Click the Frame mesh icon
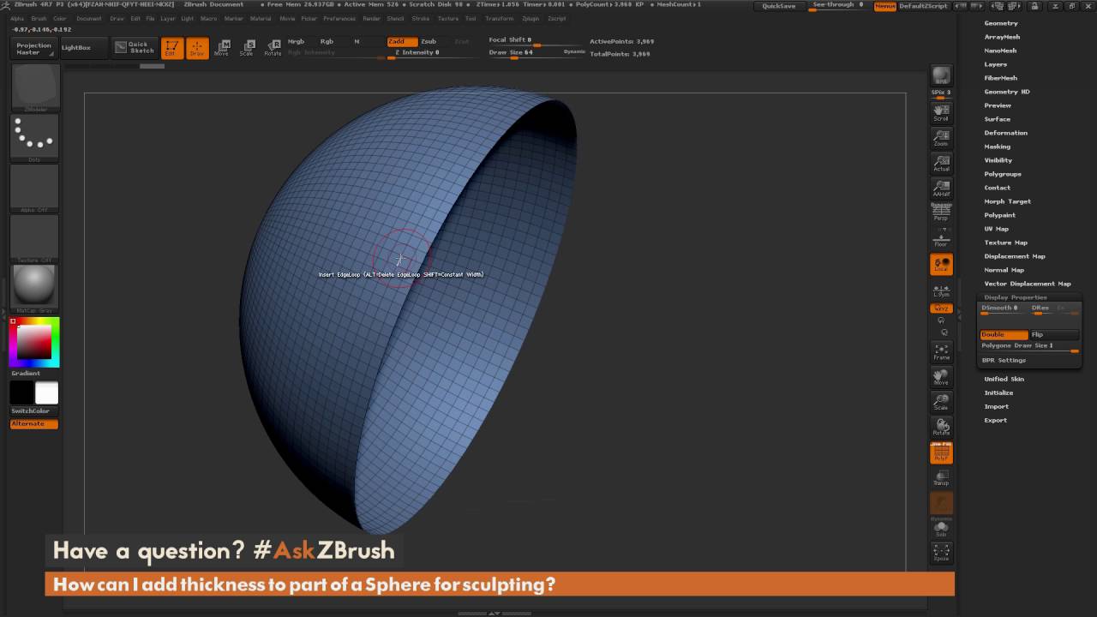The width and height of the screenshot is (1097, 617). coord(941,351)
